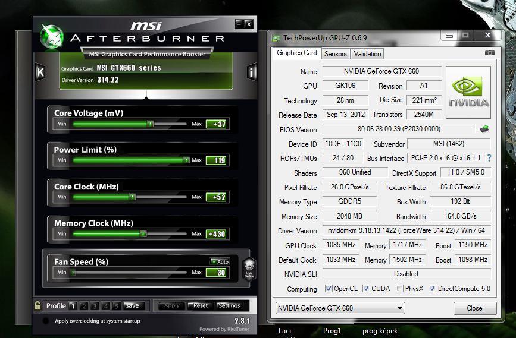Click the Fan Speed 30 value box

coord(216,272)
